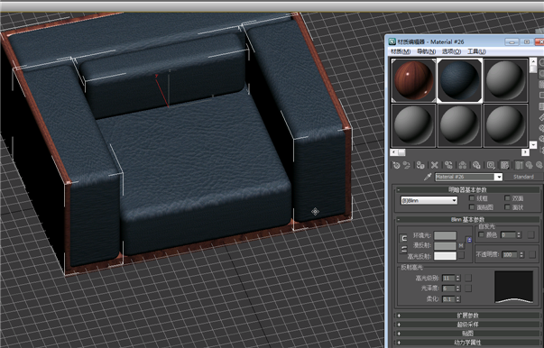Open the 材质(M) menu
This screenshot has height=348, width=544.
401,51
